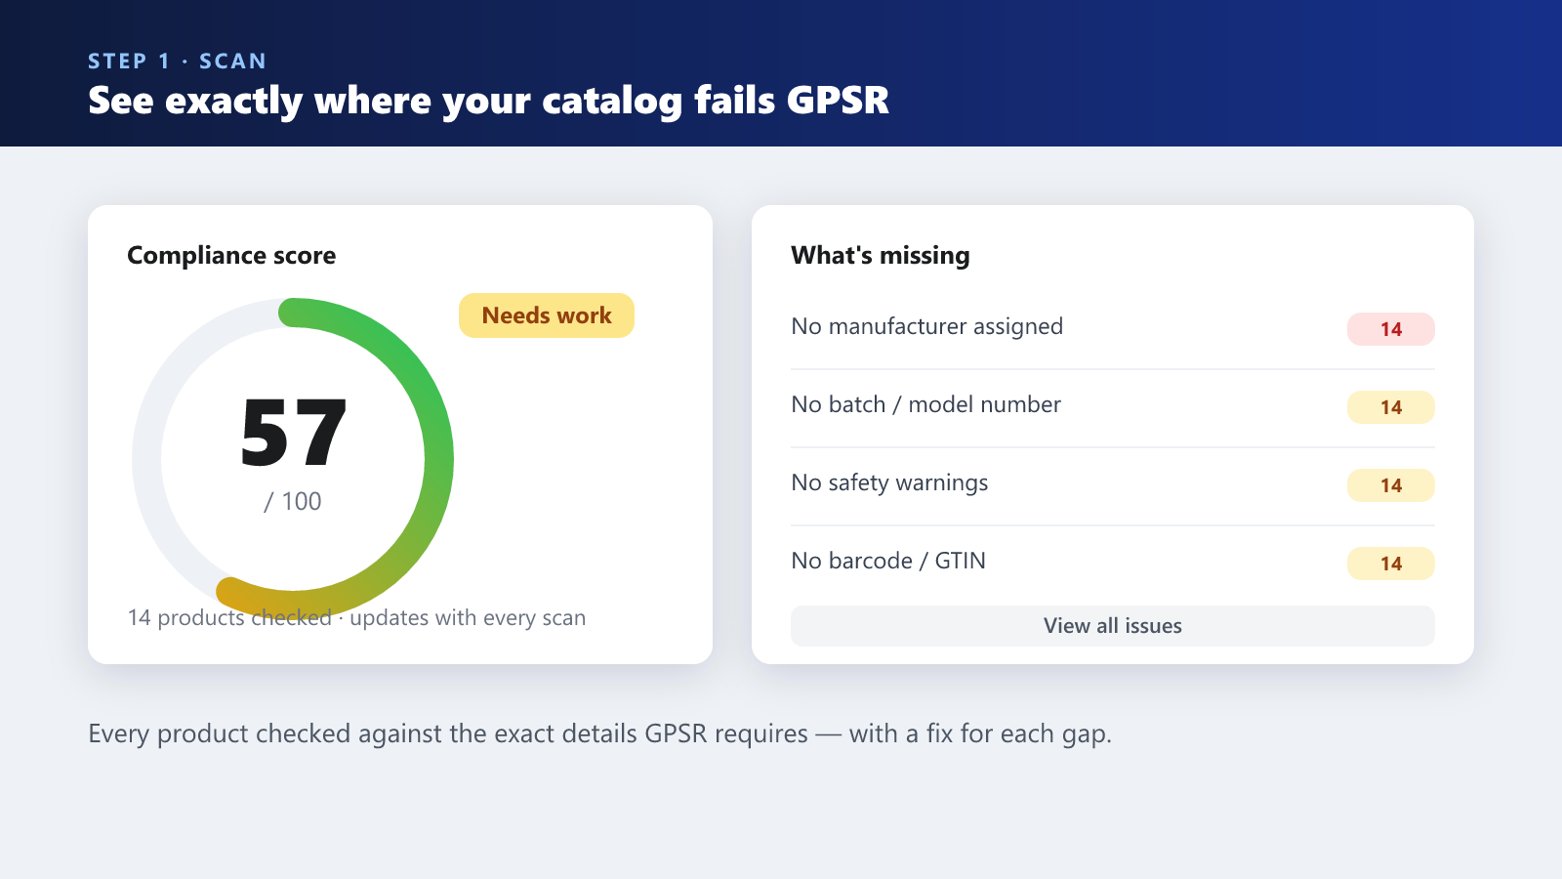Select the Needs work status badge
This screenshot has height=879, width=1562.
pos(547,315)
